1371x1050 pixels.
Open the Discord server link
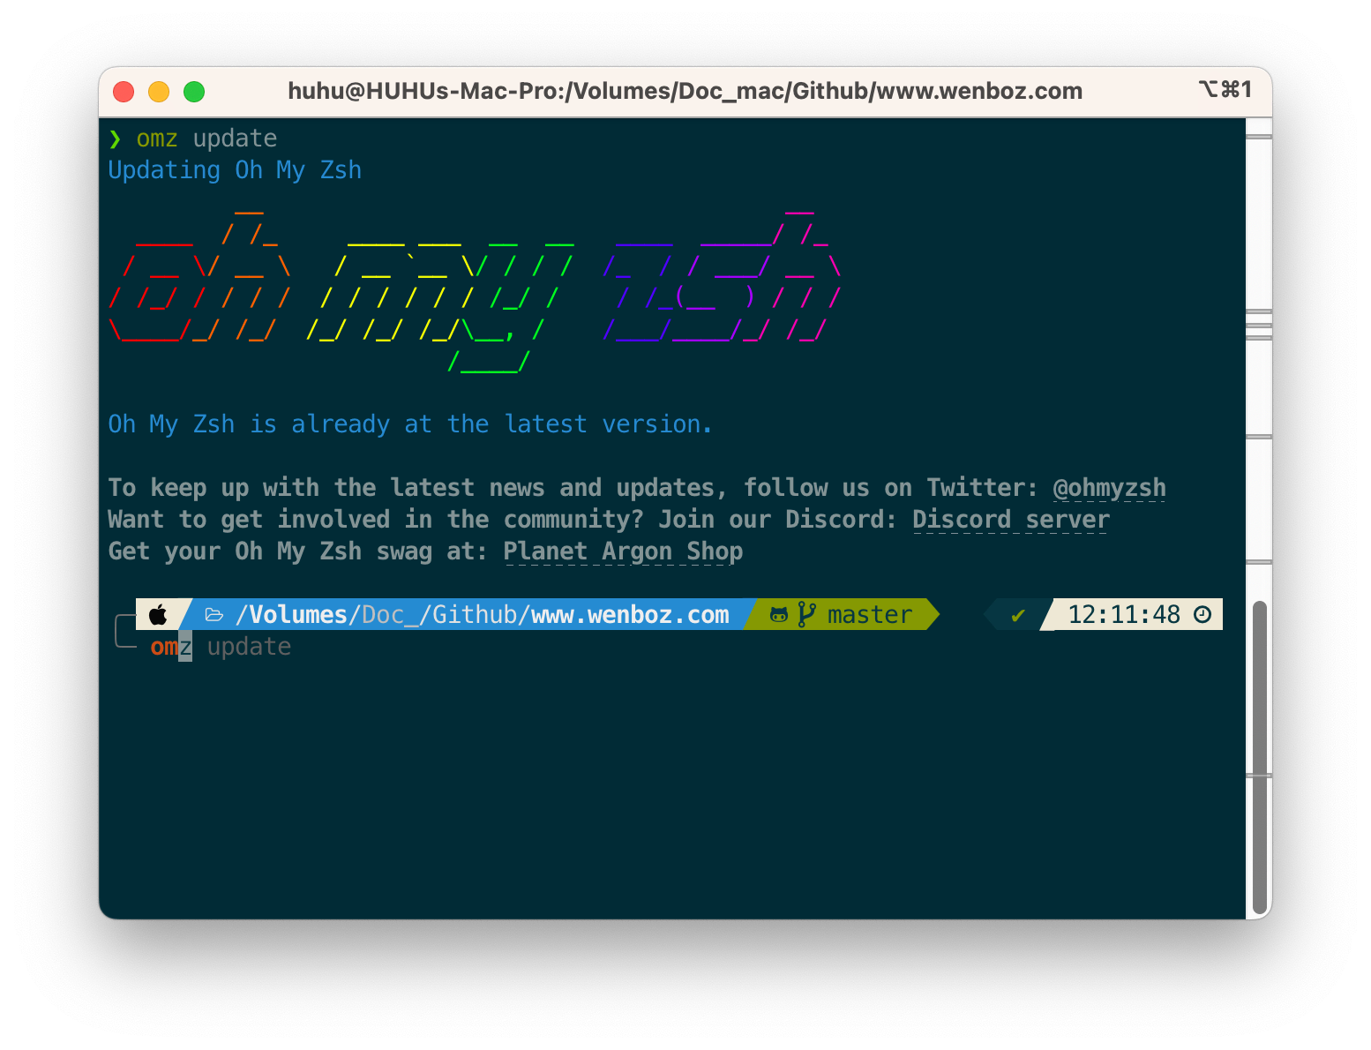click(1010, 520)
